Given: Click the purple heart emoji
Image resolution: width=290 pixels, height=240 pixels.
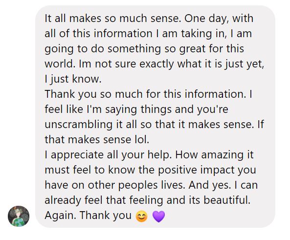Looking at the screenshot, I should 158,217.
